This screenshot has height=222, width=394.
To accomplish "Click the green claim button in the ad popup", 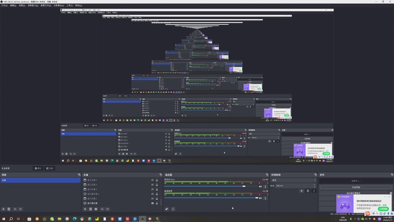I will (x=383, y=209).
